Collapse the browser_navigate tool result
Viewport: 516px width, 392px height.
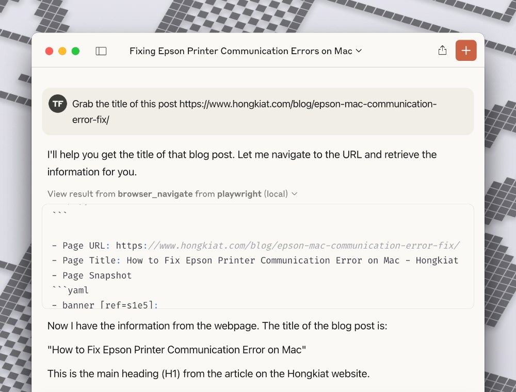(172, 194)
